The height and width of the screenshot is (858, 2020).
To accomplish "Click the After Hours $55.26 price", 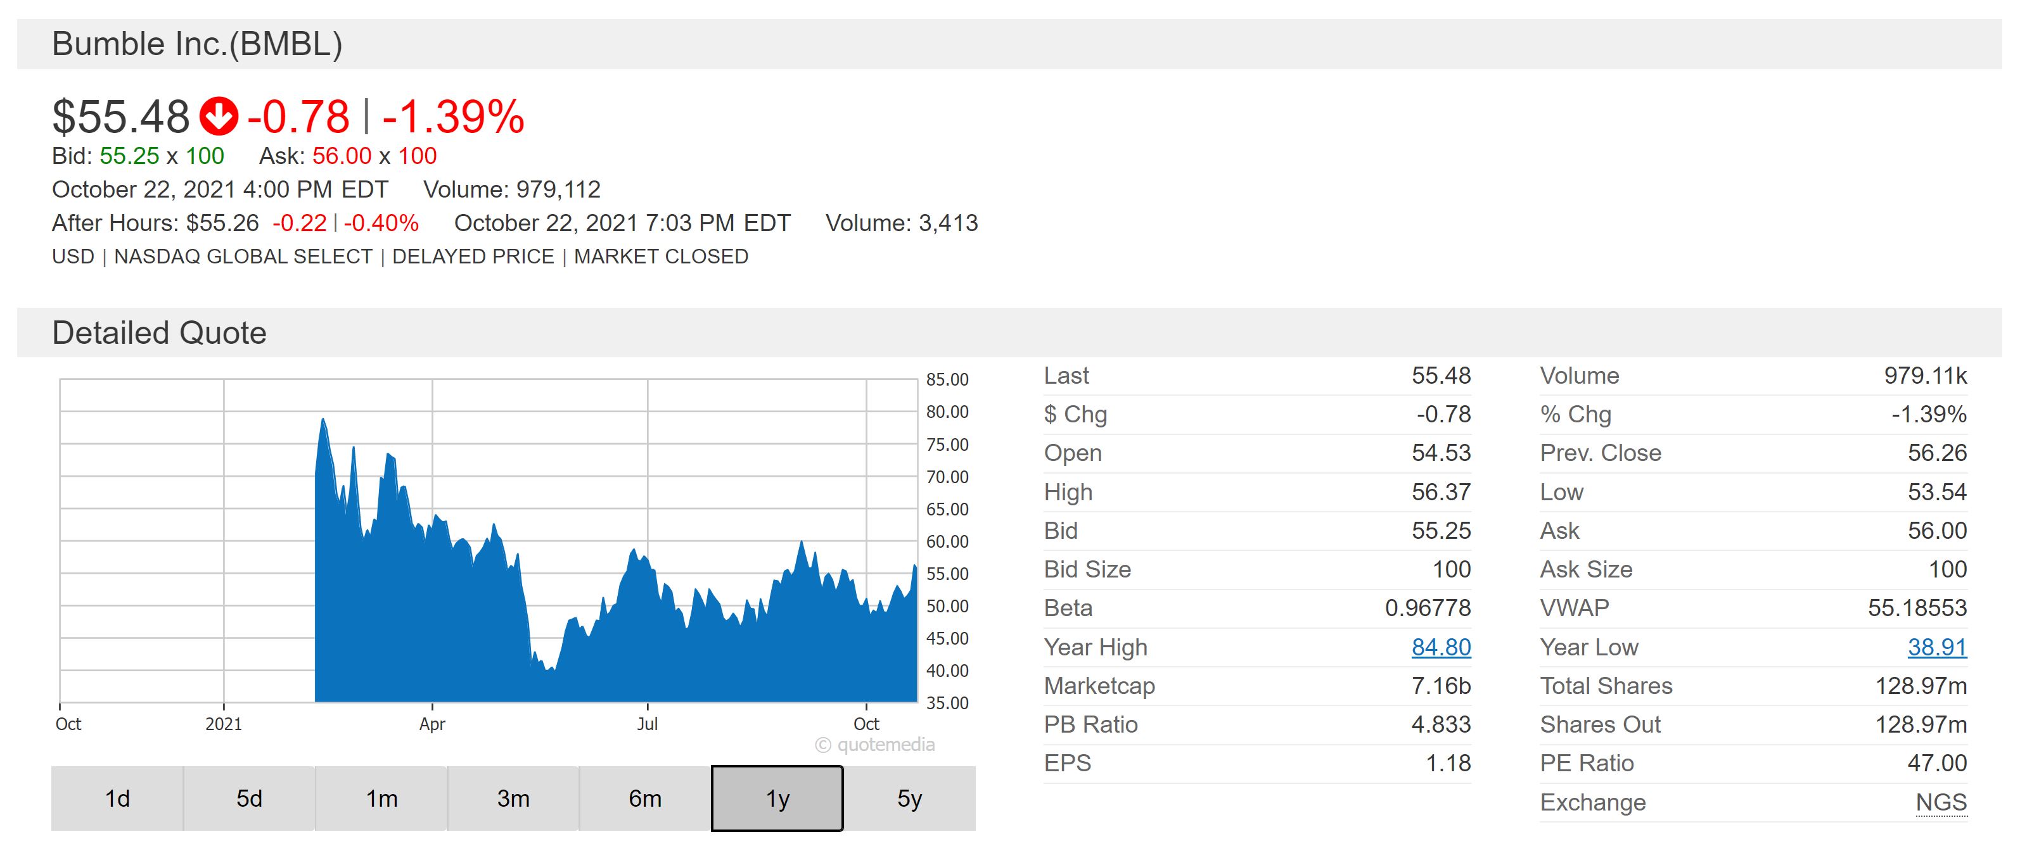I will [x=222, y=224].
